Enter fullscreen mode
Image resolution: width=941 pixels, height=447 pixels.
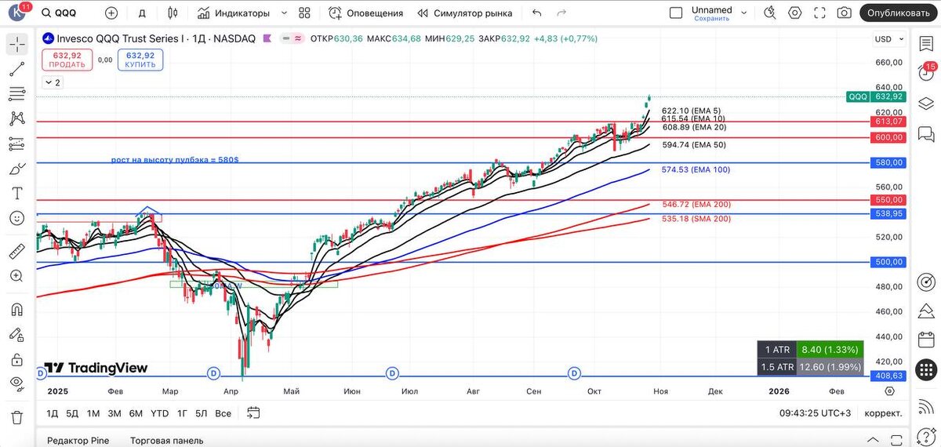click(819, 13)
